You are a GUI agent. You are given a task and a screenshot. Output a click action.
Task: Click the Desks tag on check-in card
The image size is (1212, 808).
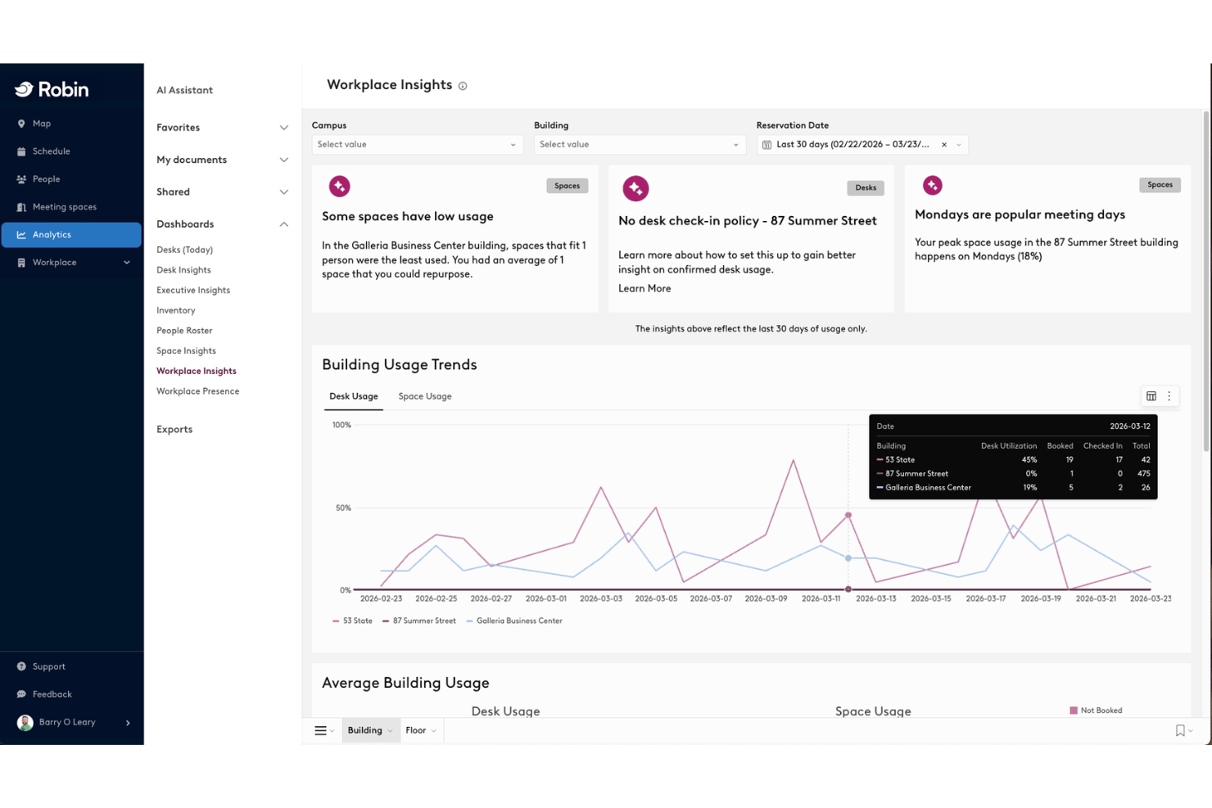pos(866,187)
